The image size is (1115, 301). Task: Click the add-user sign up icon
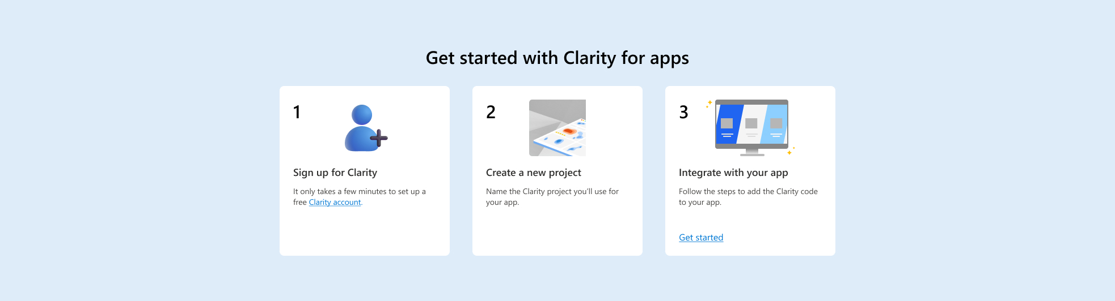pos(365,128)
